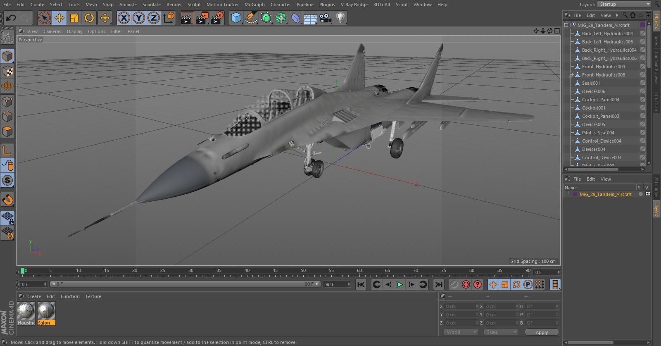The image size is (661, 346).
Task: Toggle the Enable Snap magnet icon
Action: [7, 199]
